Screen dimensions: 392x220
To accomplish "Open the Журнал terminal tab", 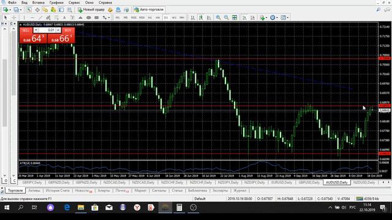I will [x=239, y=190].
